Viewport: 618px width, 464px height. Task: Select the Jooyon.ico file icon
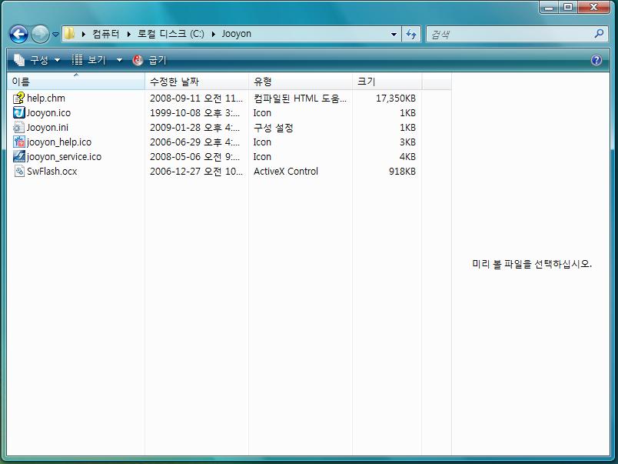18,113
